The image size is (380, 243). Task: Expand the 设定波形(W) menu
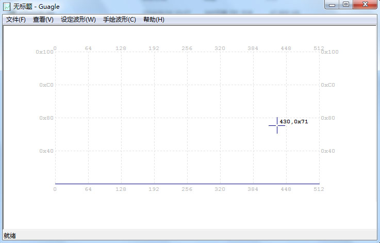pos(78,20)
